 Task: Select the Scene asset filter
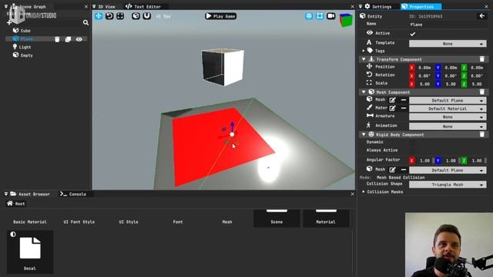[277, 219]
